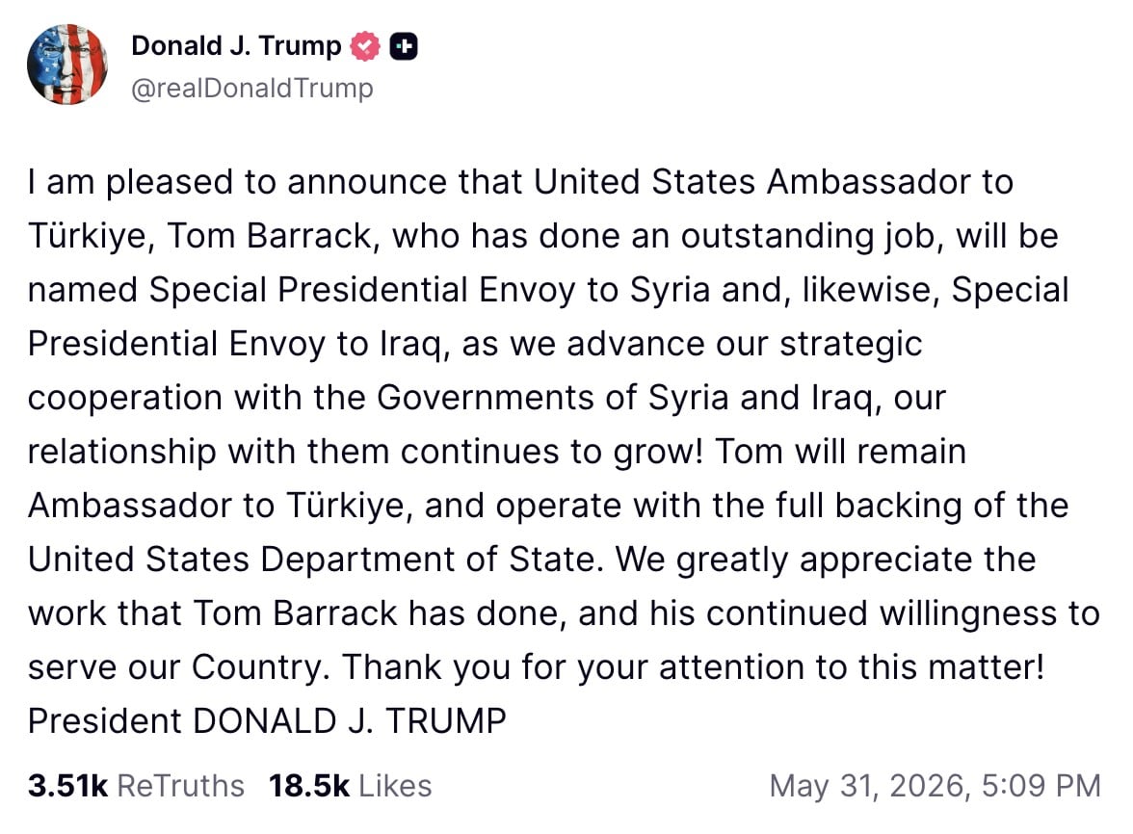
Task: Click the ReTruths label
Action: [181, 786]
